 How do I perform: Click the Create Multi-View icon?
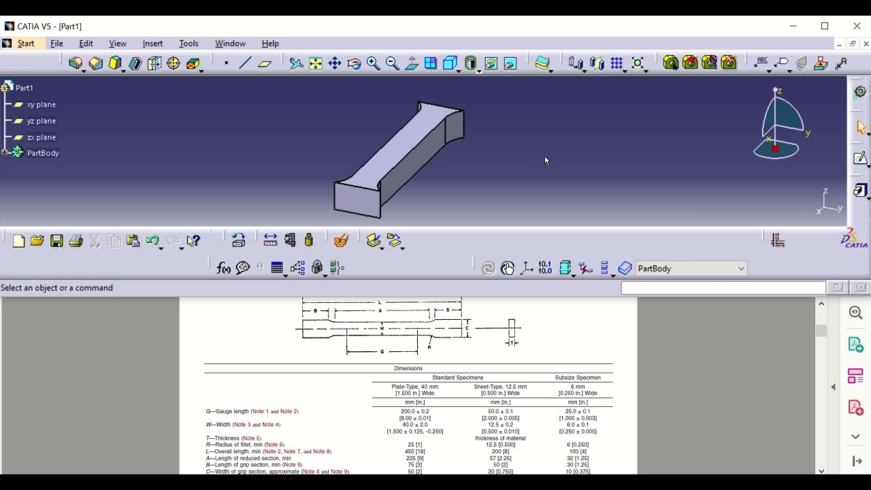pyautogui.click(x=431, y=63)
